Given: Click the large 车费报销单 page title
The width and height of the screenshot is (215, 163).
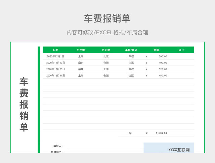Looking at the screenshot, I should pos(107,18).
